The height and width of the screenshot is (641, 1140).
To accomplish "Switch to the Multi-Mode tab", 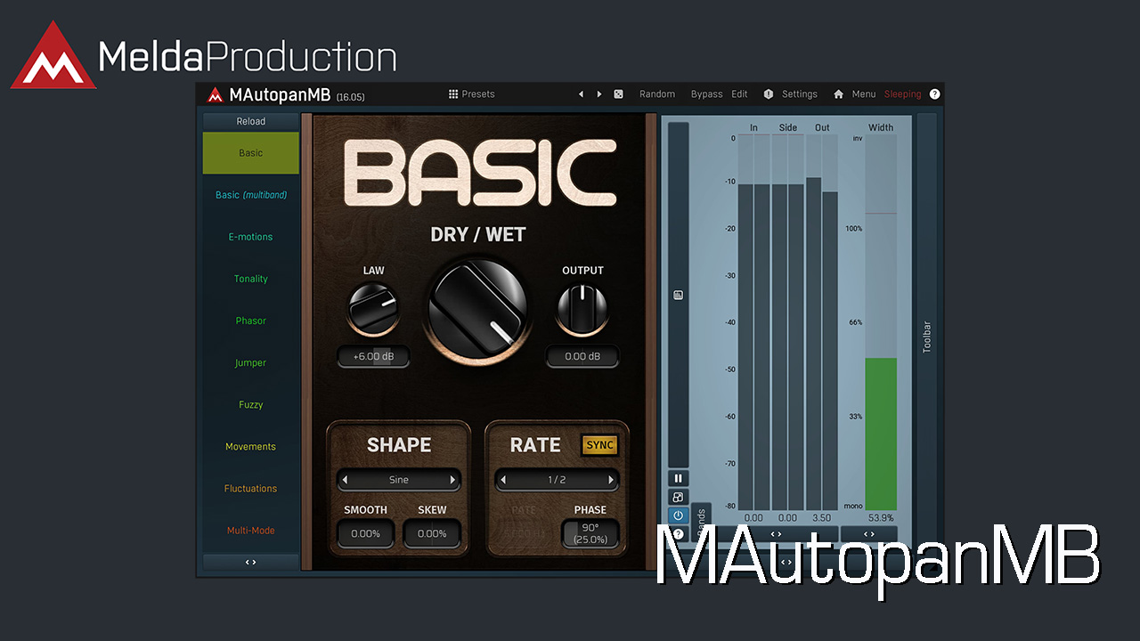I will pyautogui.click(x=250, y=531).
